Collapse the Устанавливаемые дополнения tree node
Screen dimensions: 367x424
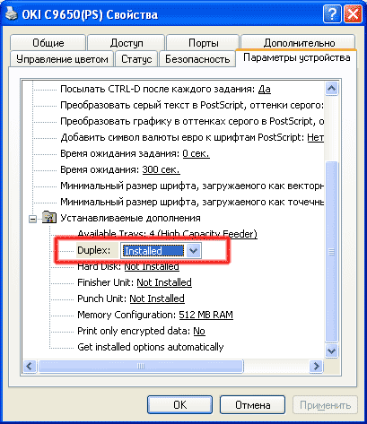(32, 219)
